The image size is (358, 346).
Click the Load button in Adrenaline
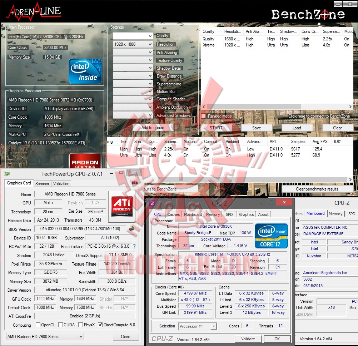pos(297,128)
